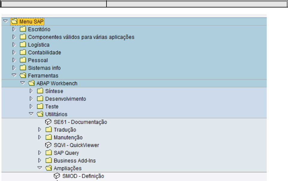Expand the SAP Query folder arrow

[40, 153]
